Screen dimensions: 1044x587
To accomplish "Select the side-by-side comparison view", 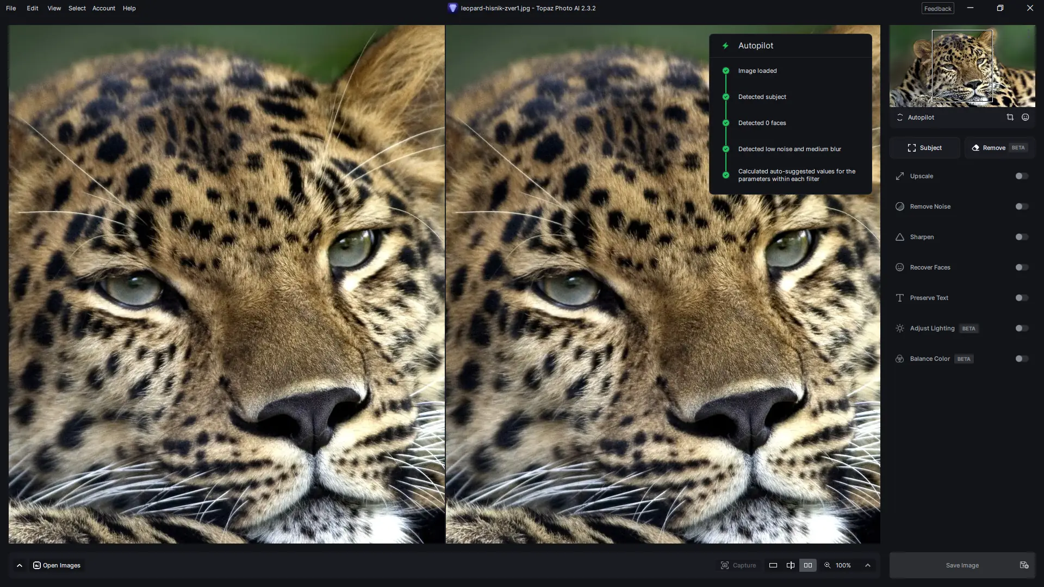I will pos(808,565).
